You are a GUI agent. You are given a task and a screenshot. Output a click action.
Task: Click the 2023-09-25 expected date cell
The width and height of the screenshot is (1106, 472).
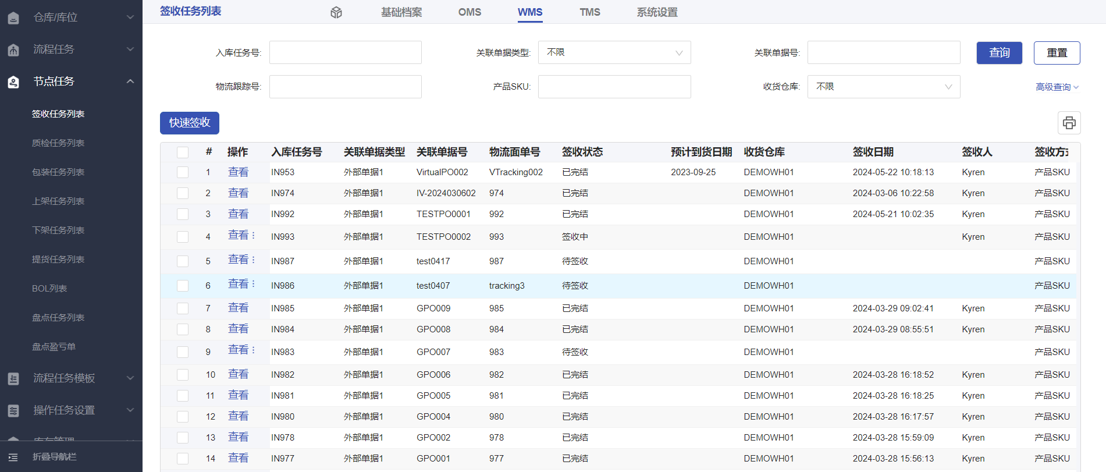[x=694, y=172]
